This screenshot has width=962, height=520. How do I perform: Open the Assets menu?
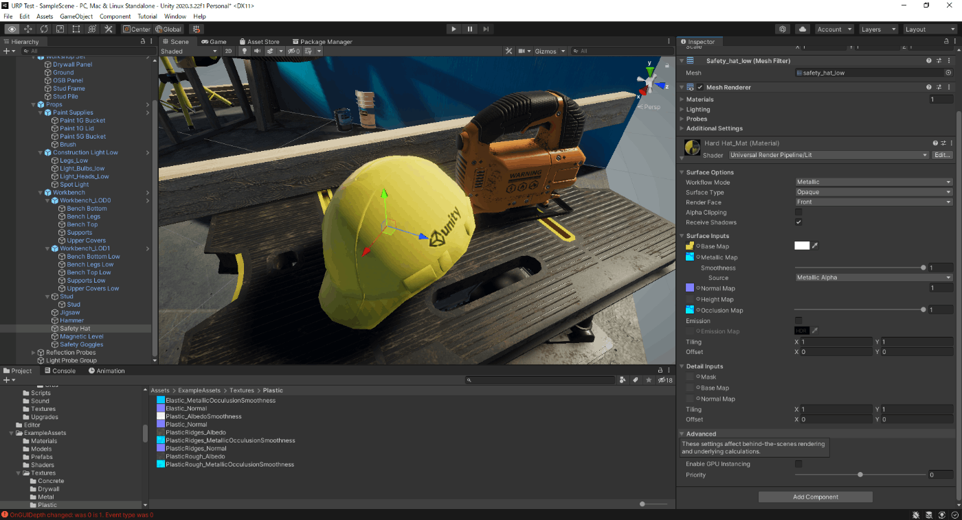pyautogui.click(x=45, y=16)
